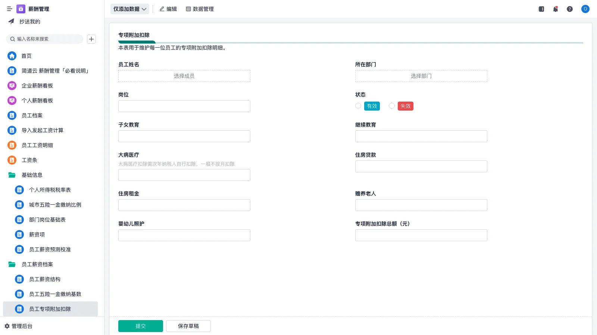
Task: Click the 保存草稿 draft button
Action: point(188,326)
